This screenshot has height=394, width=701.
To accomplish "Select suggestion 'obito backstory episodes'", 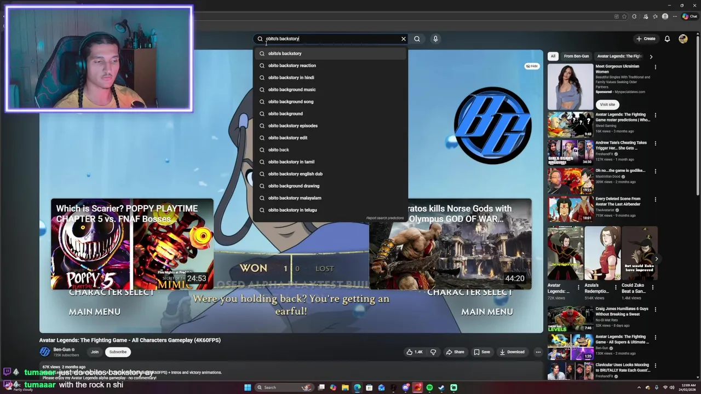I will (x=330, y=126).
